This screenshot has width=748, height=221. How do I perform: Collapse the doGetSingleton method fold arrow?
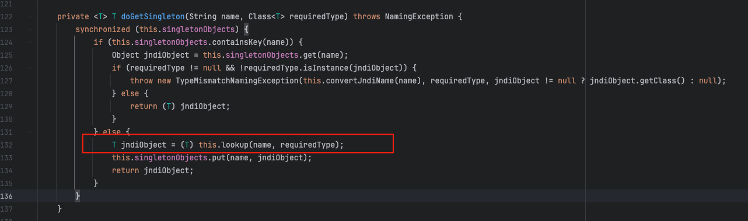[x=30, y=16]
